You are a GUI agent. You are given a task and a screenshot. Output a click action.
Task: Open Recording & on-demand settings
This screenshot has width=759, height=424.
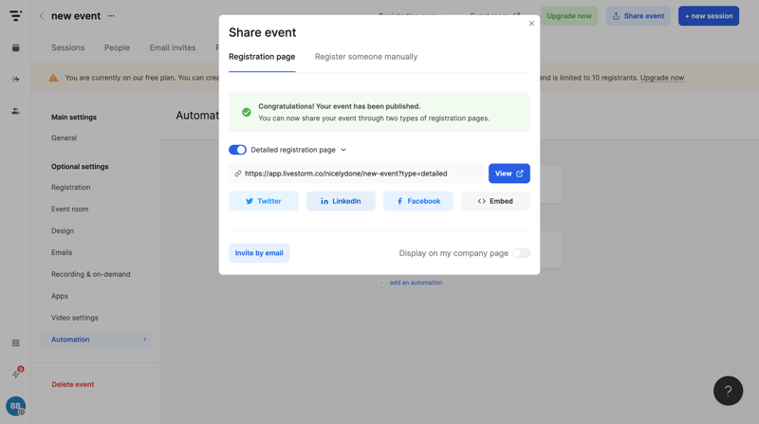pyautogui.click(x=91, y=274)
